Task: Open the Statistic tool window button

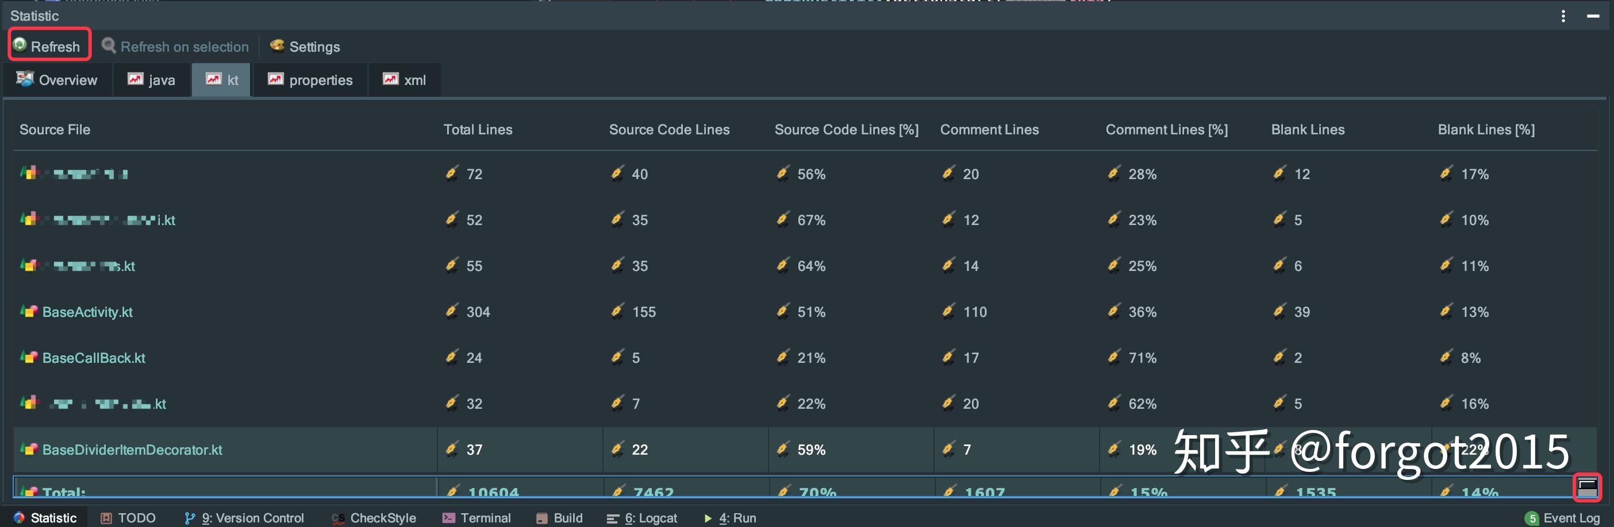Action: pos(44,518)
